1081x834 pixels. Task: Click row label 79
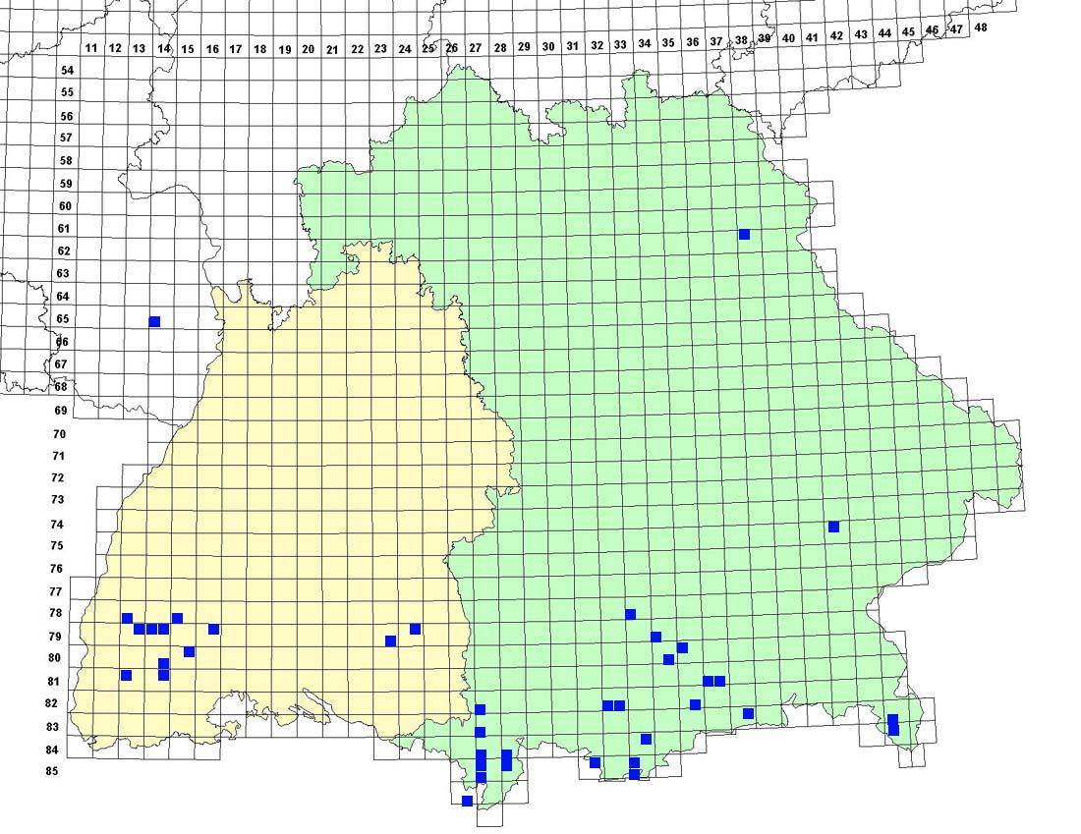(x=54, y=637)
